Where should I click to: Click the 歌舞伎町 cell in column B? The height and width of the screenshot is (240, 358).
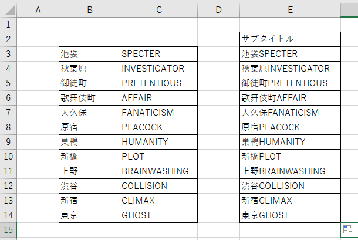[x=89, y=98]
